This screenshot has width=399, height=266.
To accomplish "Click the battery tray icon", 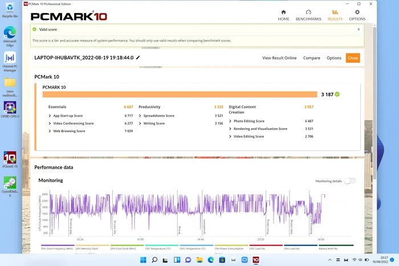I will click(367, 260).
